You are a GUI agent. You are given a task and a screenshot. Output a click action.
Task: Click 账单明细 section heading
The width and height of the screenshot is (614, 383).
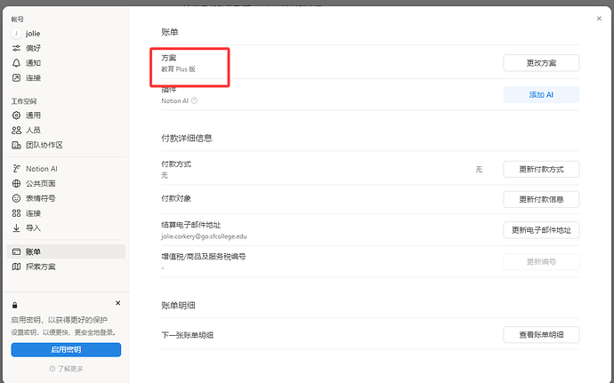[178, 306]
